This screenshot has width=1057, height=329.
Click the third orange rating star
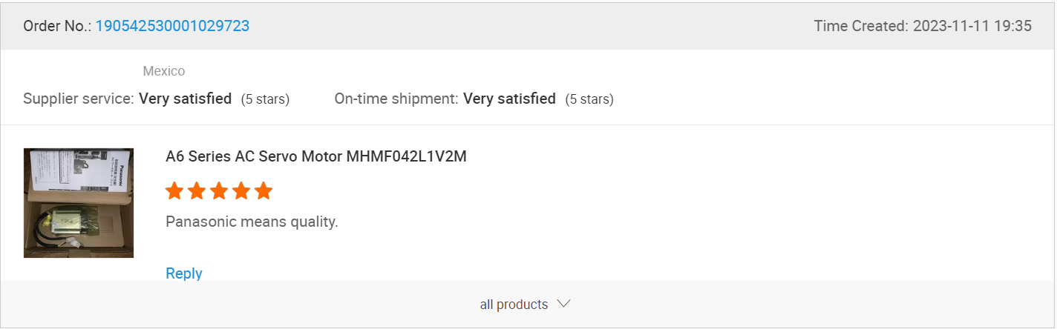tap(219, 191)
